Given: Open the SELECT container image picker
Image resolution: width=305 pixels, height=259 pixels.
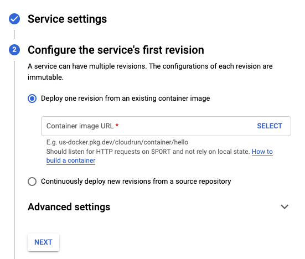Looking at the screenshot, I should [x=270, y=126].
